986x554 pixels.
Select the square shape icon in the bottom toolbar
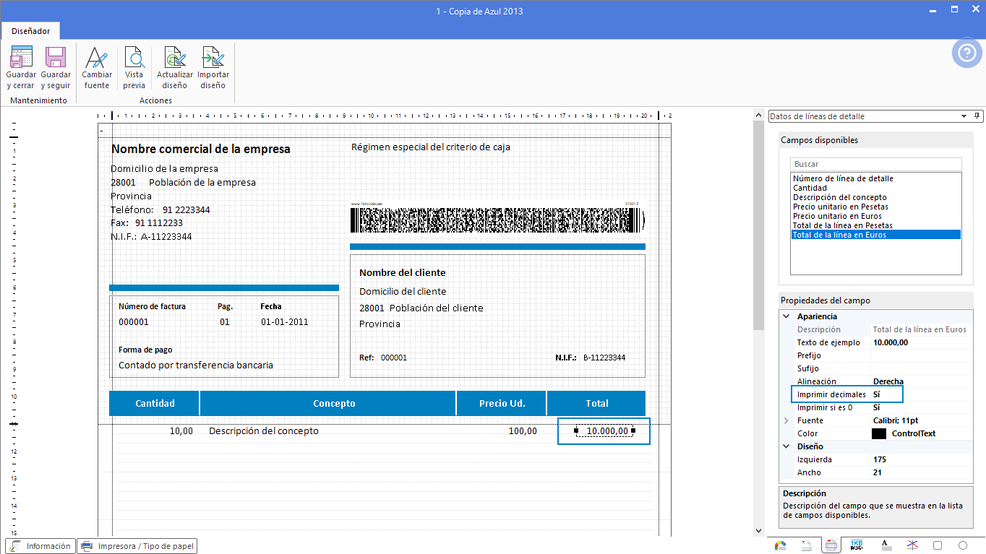pos(938,545)
